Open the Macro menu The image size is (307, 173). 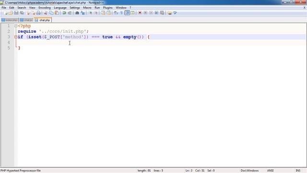tap(87, 8)
